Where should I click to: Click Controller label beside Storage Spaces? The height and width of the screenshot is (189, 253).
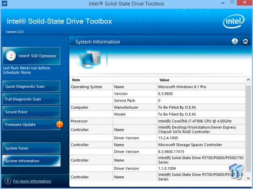click(x=80, y=145)
